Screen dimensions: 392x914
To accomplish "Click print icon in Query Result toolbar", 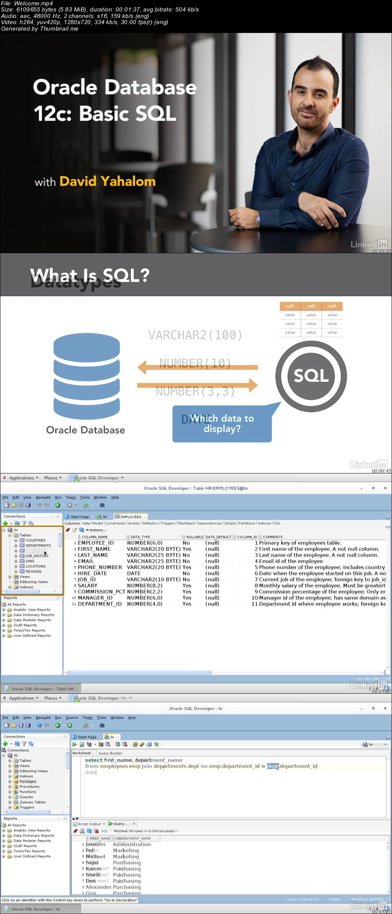I will [x=82, y=831].
